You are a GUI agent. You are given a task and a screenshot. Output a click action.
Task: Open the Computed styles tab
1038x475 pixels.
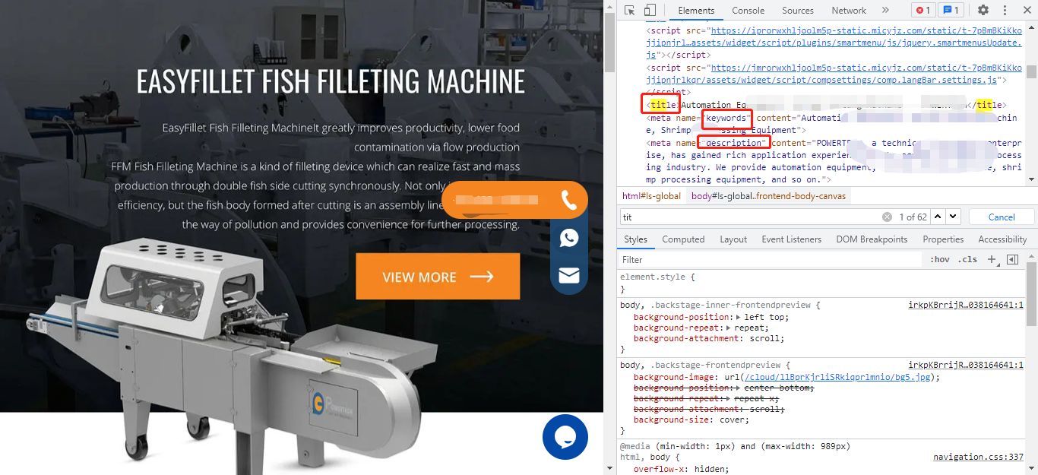[x=683, y=239]
